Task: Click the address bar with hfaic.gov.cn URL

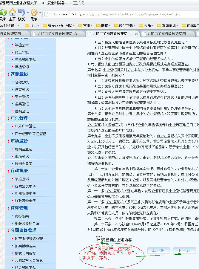Action: click(121, 14)
